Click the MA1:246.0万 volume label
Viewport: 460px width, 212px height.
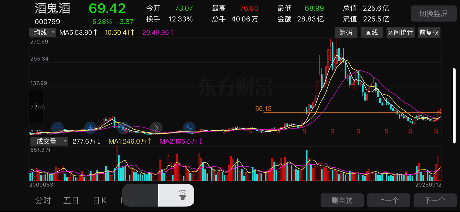click(x=130, y=141)
